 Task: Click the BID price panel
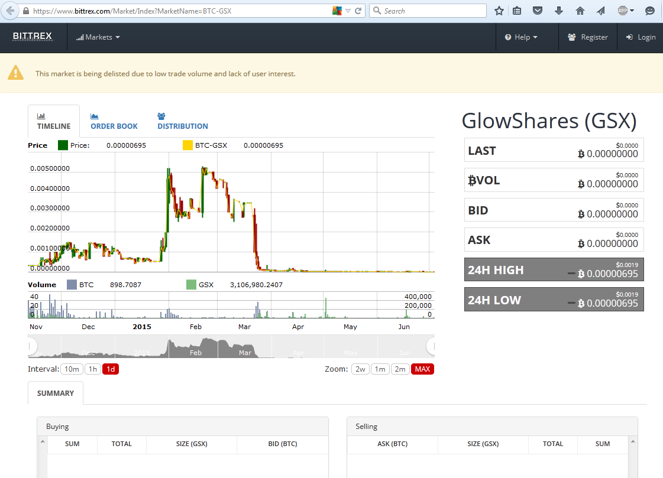554,210
